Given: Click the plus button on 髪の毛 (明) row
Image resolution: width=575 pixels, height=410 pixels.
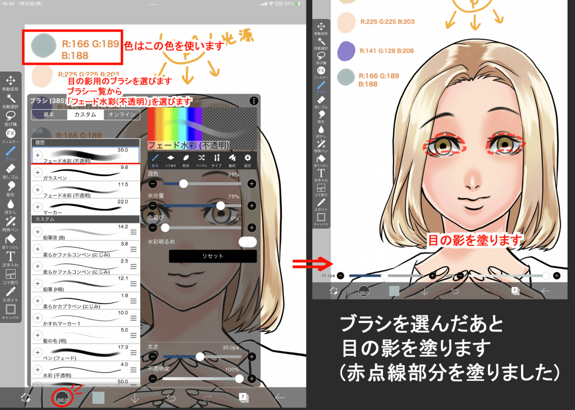Looking at the screenshot, I should point(38,335).
